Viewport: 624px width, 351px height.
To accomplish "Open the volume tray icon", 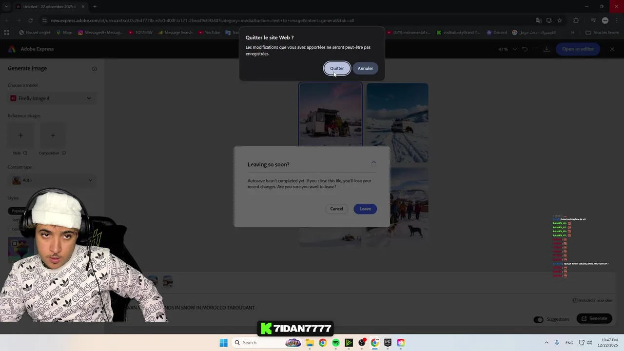I will (x=589, y=343).
